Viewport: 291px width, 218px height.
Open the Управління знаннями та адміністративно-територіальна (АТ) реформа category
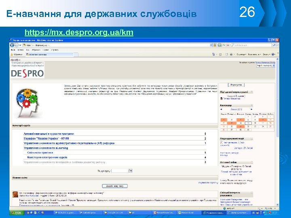(69, 143)
